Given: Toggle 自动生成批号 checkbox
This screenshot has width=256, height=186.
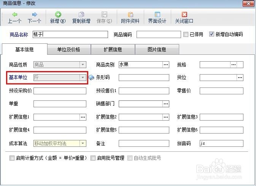Looking at the screenshot, I should click(x=130, y=158).
